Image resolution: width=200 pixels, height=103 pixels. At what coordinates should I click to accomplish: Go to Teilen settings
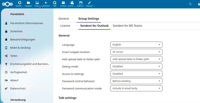tap(14, 56)
